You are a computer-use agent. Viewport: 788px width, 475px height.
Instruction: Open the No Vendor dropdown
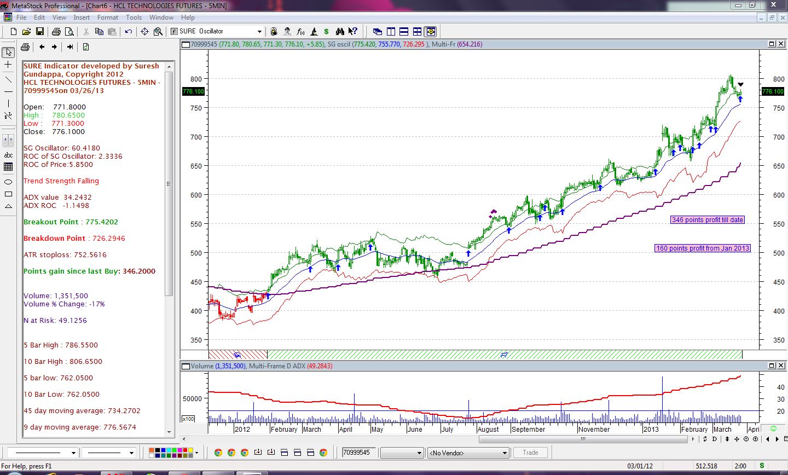click(x=468, y=453)
